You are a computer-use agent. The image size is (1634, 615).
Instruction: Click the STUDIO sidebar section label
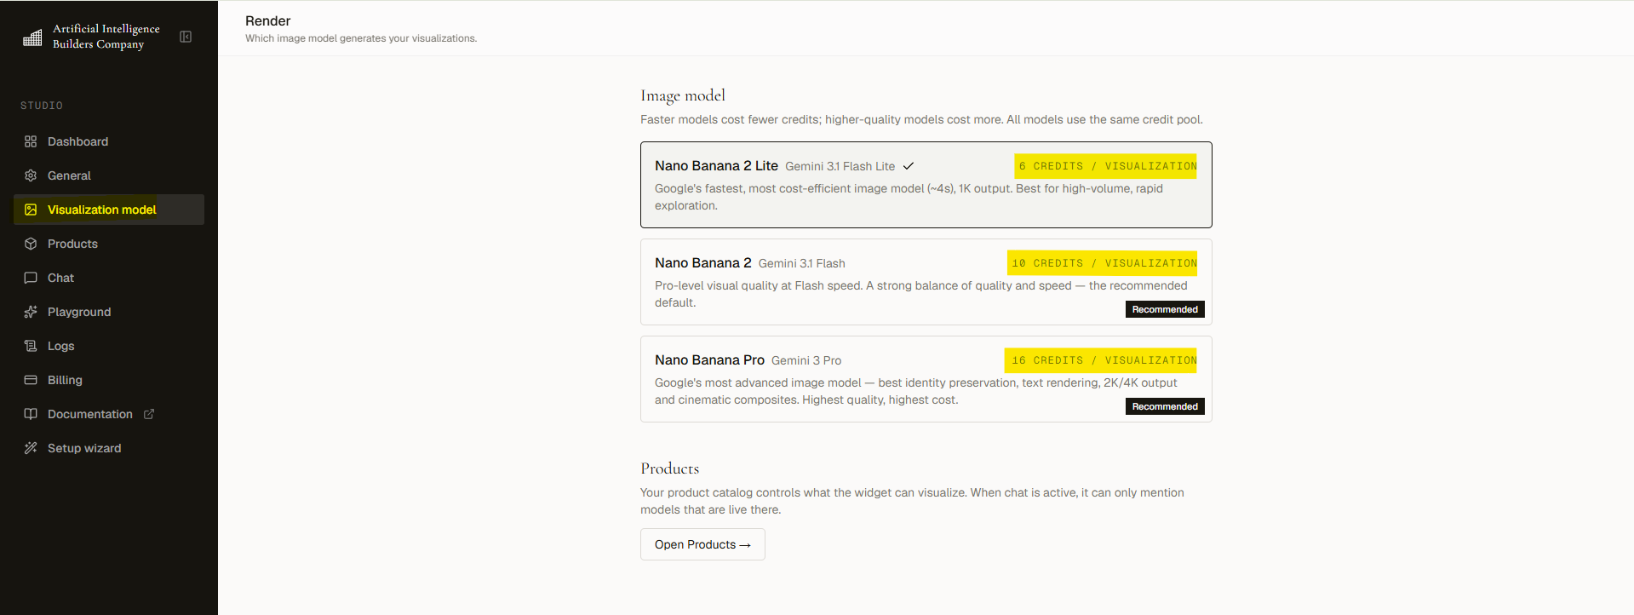(42, 106)
